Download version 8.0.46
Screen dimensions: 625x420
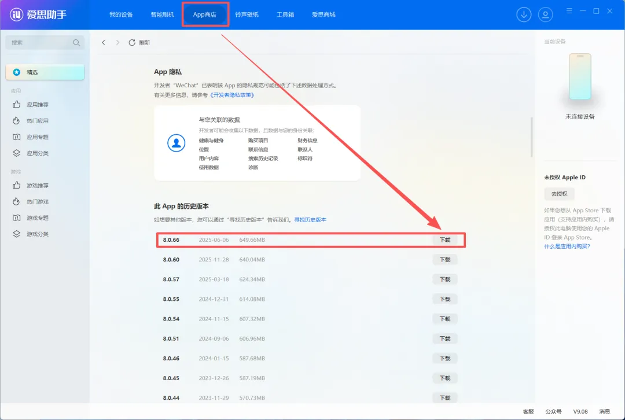(445, 358)
